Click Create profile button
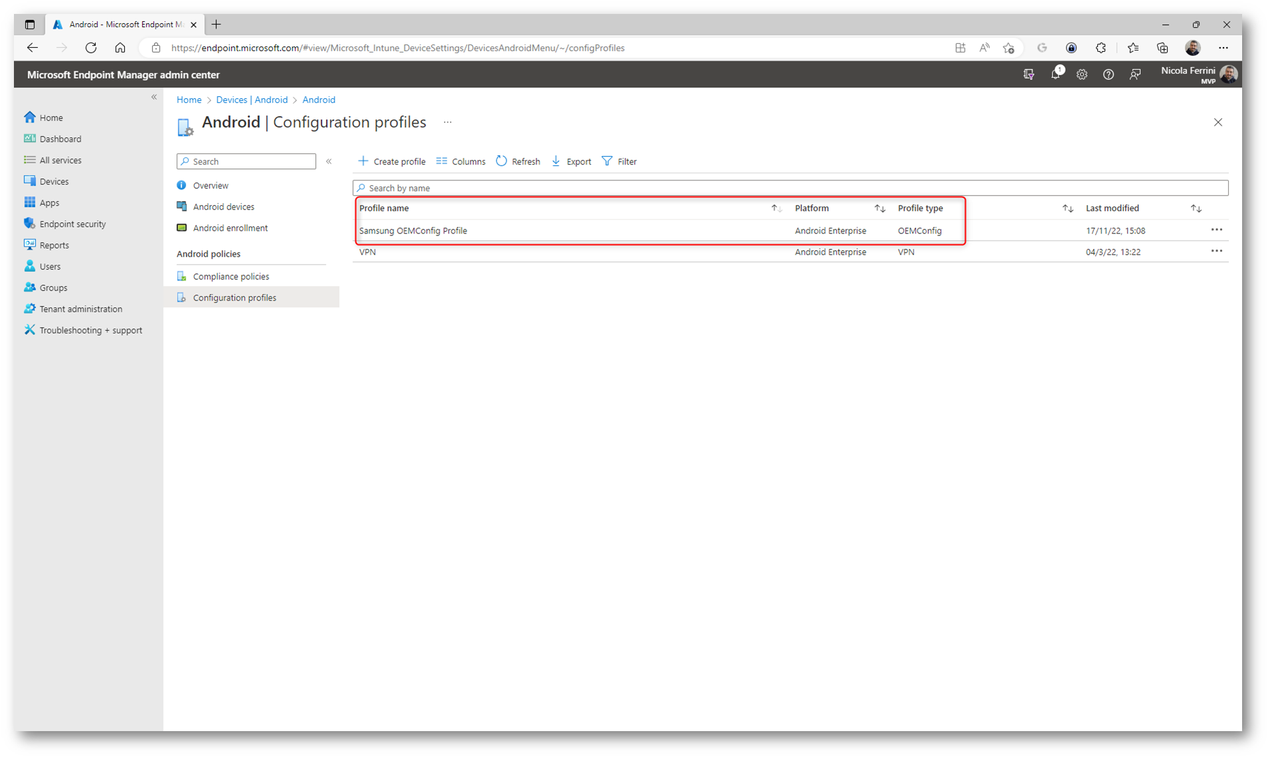Screen dimensions: 1270x759 392,161
